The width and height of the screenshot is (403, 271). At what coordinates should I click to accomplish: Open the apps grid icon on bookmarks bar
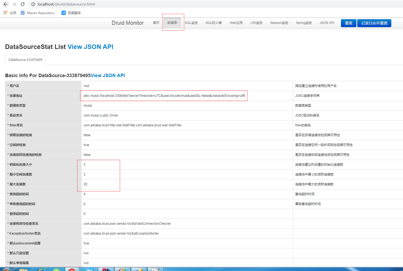click(5, 12)
